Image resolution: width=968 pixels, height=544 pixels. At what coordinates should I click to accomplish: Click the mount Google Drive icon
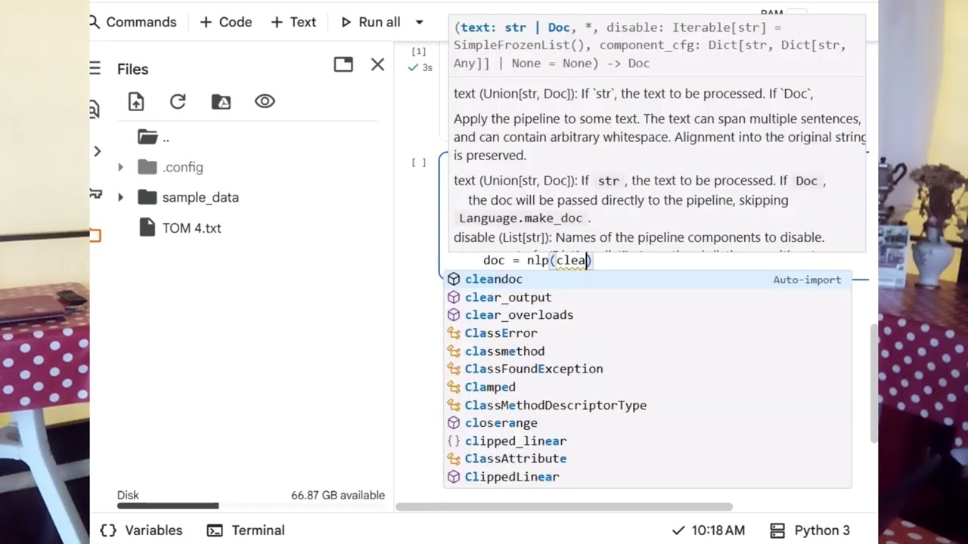[x=221, y=102]
